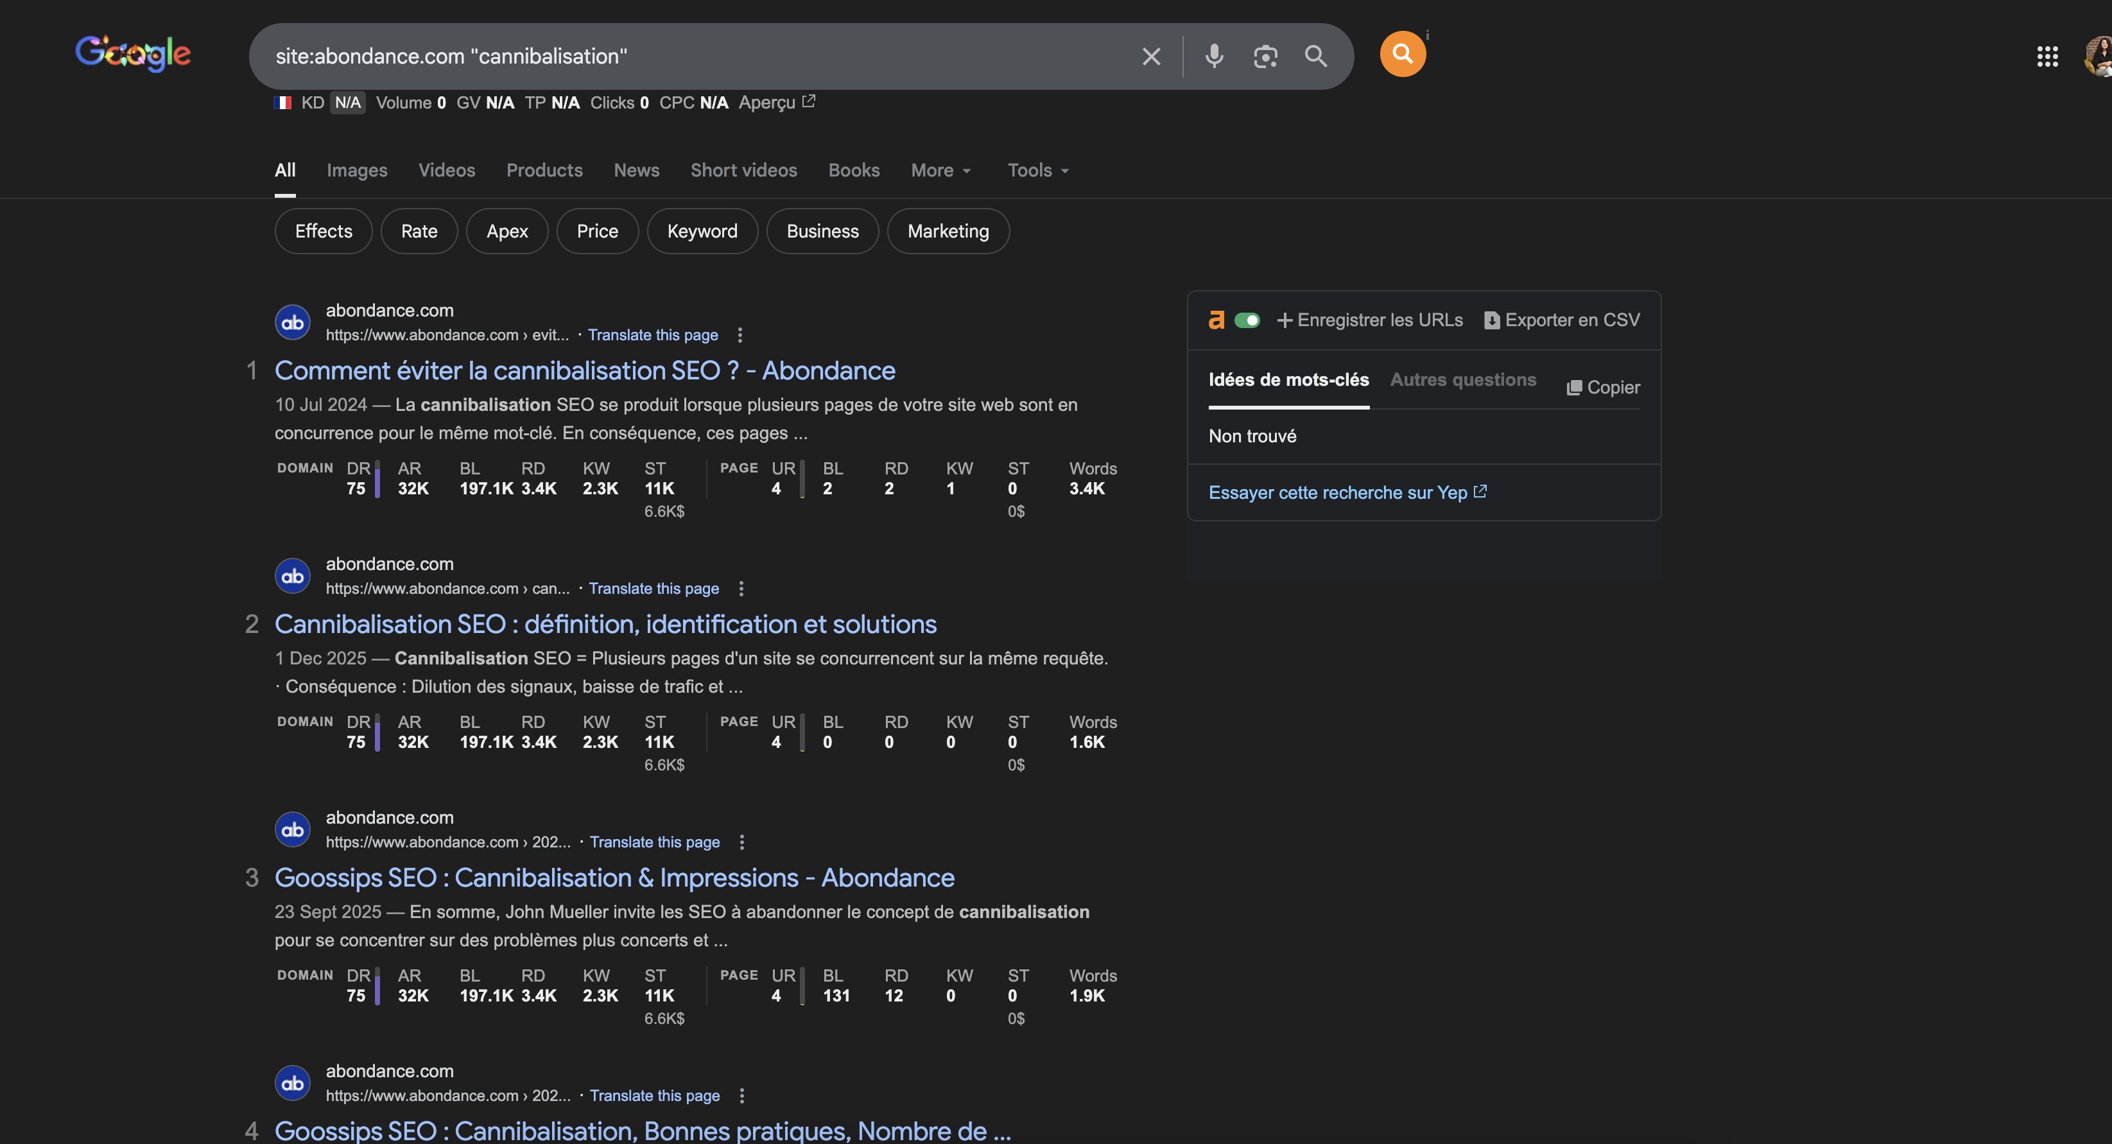Switch to the News tab
Screen dimensions: 2112x1144
click(x=636, y=171)
